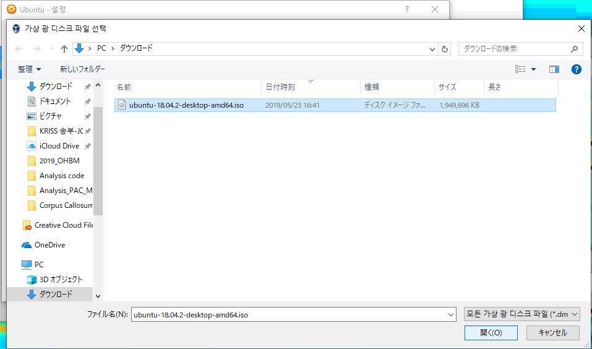
Task: Open the Corpus Callosum folder
Action: tap(66, 205)
